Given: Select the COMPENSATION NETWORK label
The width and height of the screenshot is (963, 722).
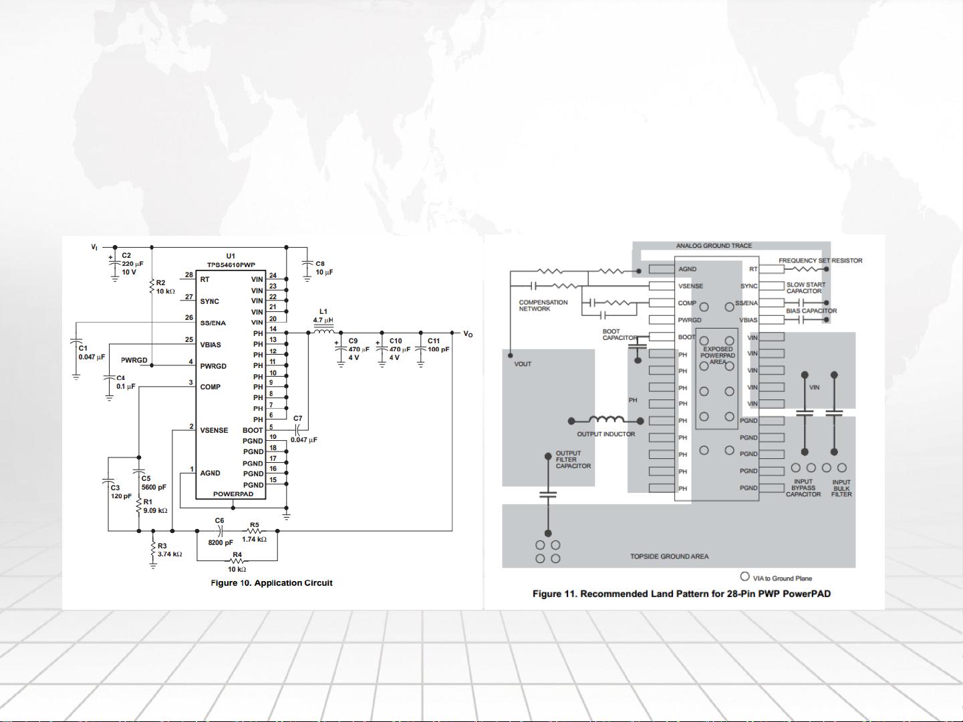Looking at the screenshot, I should [x=543, y=305].
